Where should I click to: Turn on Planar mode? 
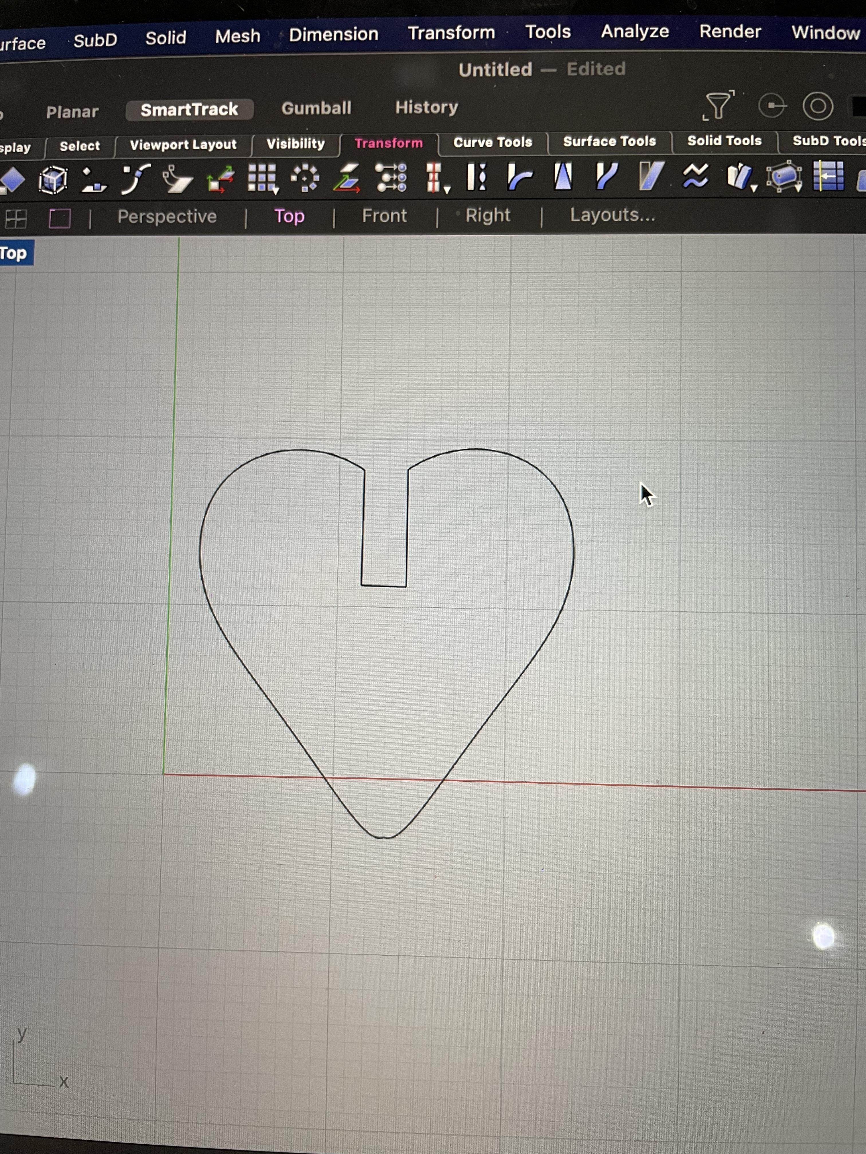coord(72,112)
